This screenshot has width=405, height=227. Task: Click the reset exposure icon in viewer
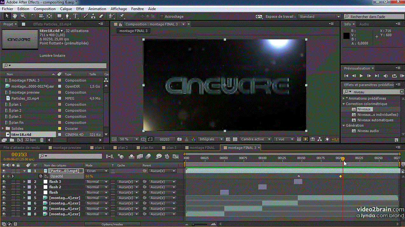click(327, 139)
